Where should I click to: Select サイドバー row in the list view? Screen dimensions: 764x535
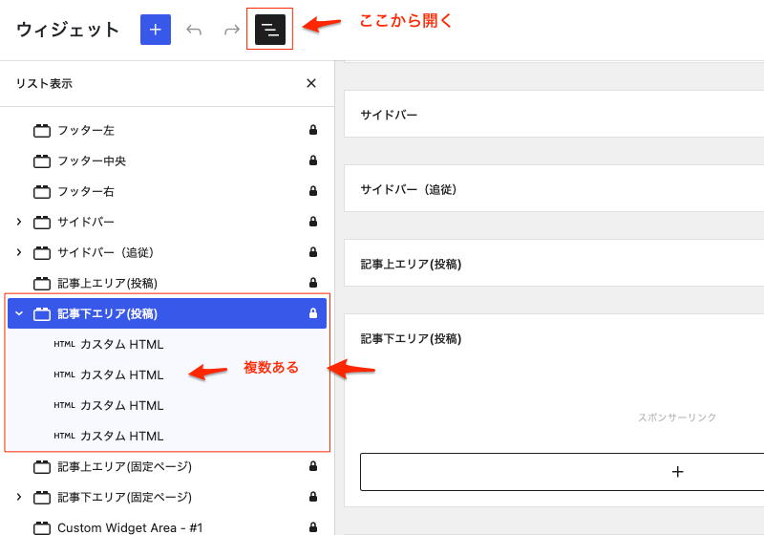click(x=167, y=222)
